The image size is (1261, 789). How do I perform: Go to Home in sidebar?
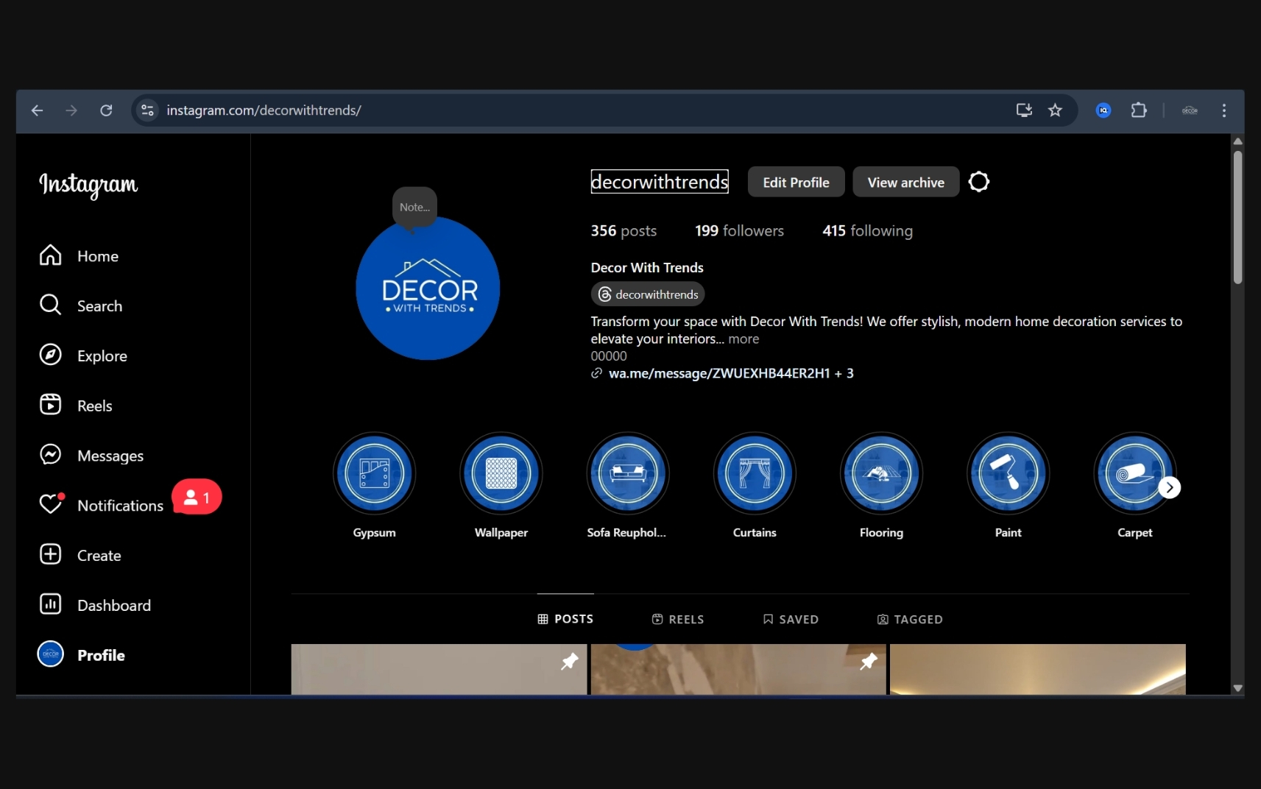79,256
